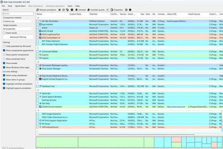
Task: Uncheck Show Windows Store apps
Action: pos(4,68)
